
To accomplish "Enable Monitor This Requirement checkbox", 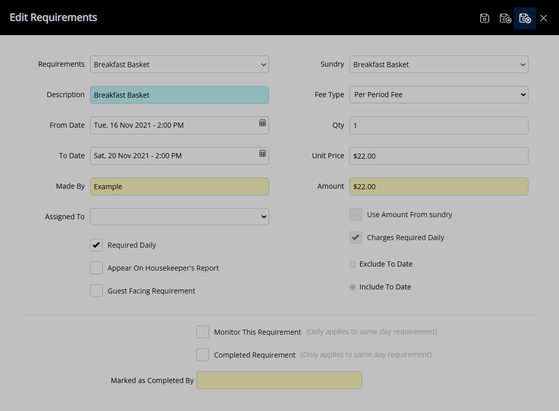I will tap(202, 332).
